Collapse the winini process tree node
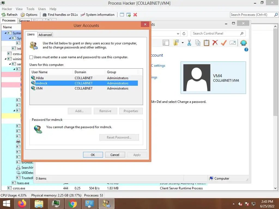This screenshot has width=279, height=209. tap(5, 59)
